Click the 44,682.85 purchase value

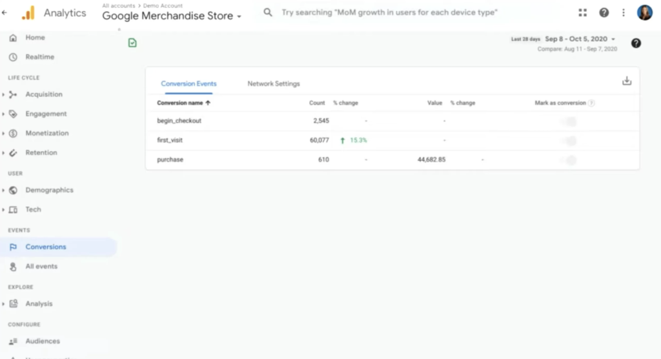point(431,159)
